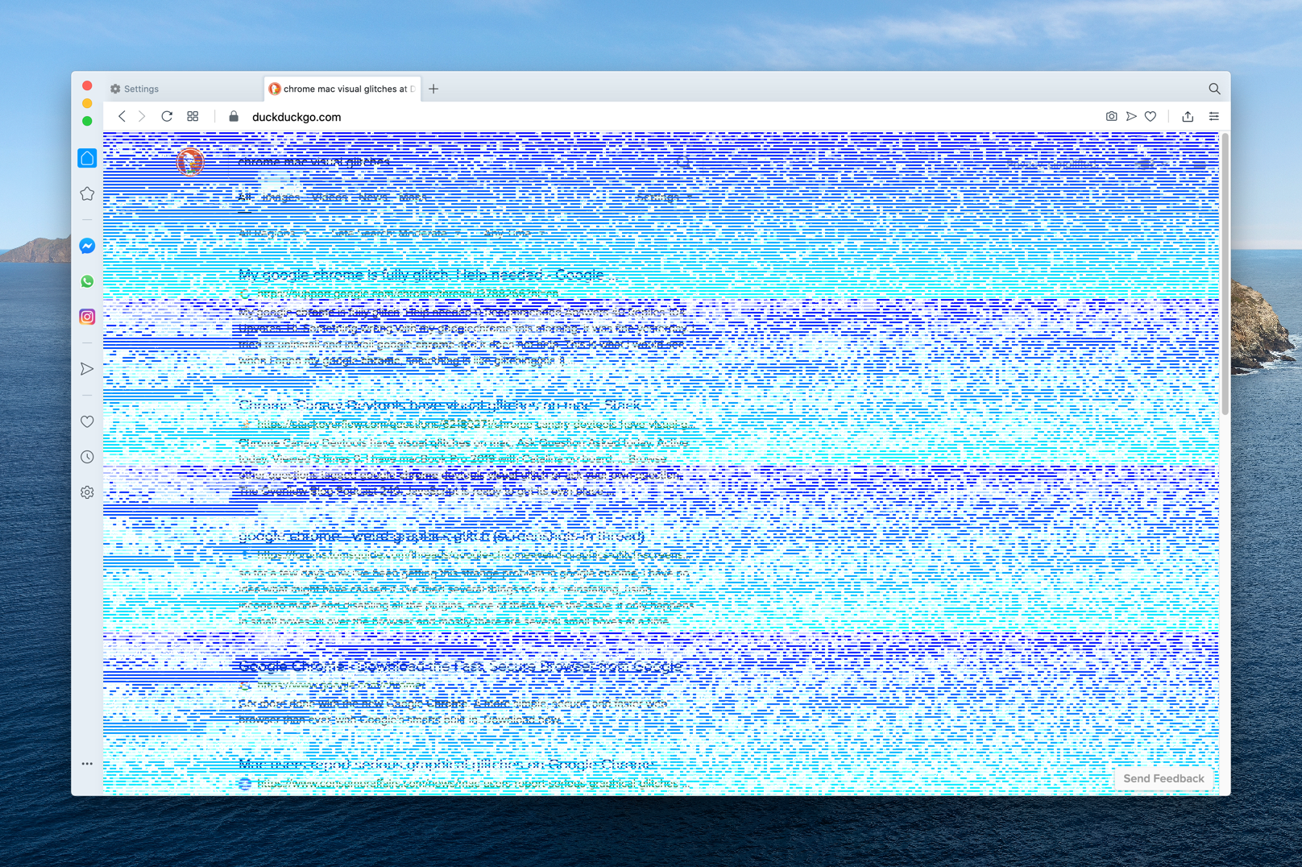The image size is (1302, 867).
Task: Select the Images search tab
Action: coord(281,197)
